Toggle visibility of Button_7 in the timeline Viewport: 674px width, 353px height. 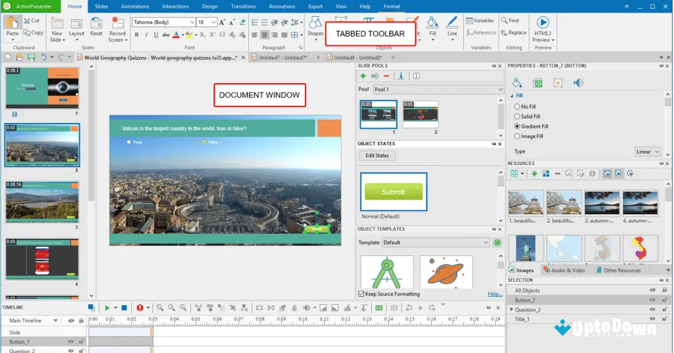tap(70, 340)
